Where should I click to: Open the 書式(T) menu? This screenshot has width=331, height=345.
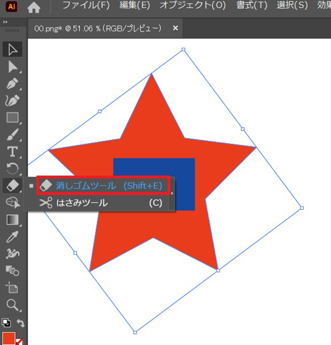252,5
